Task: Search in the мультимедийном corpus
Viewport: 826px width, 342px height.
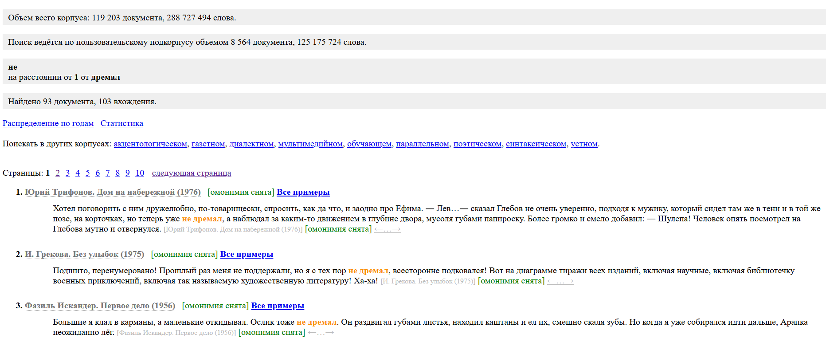Action: 310,144
